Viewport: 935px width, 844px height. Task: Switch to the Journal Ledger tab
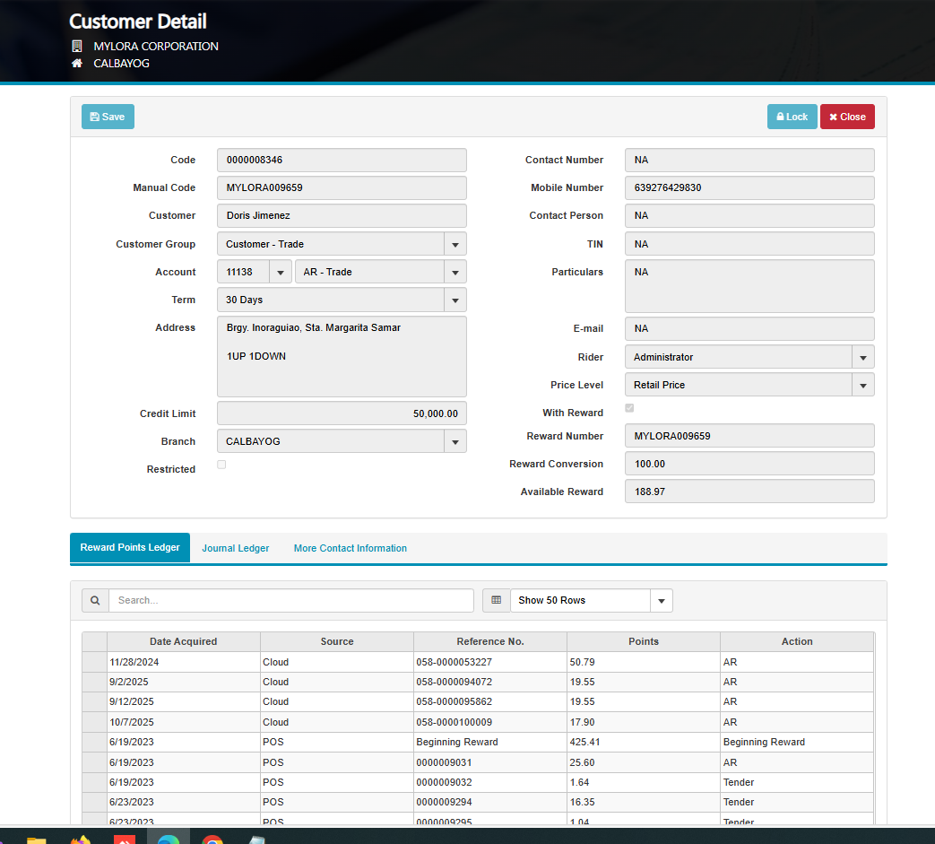(235, 548)
